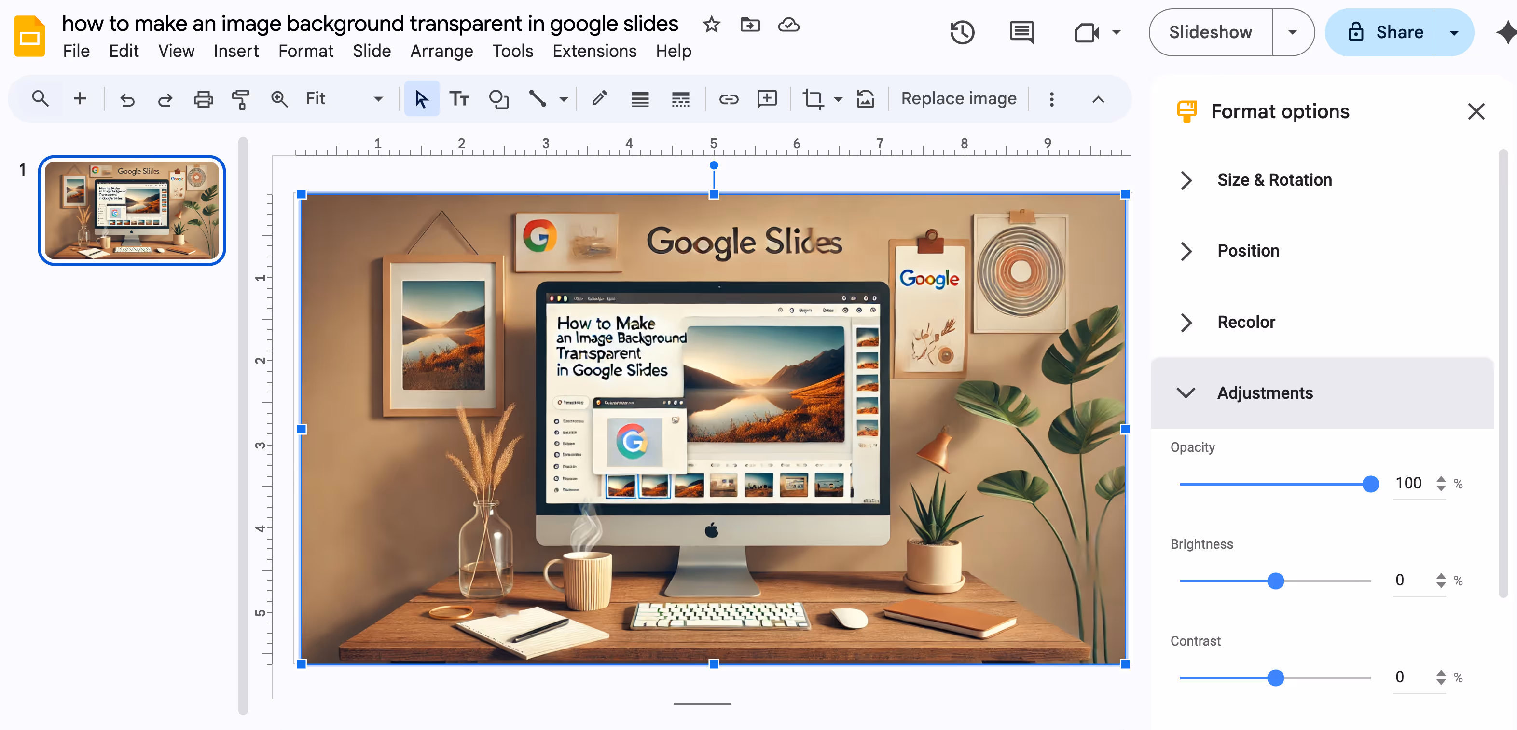Click the Replace image button
Image resolution: width=1517 pixels, height=730 pixels.
pos(959,98)
